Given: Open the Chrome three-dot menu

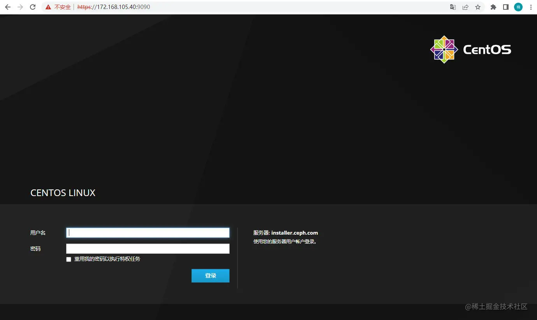Looking at the screenshot, I should [531, 7].
